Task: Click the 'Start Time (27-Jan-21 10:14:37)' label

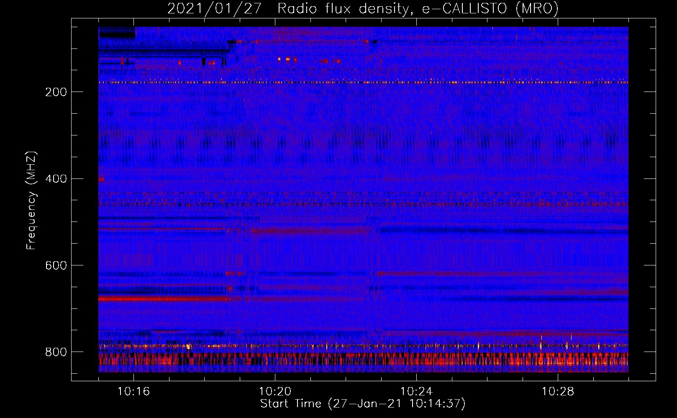Action: click(363, 404)
